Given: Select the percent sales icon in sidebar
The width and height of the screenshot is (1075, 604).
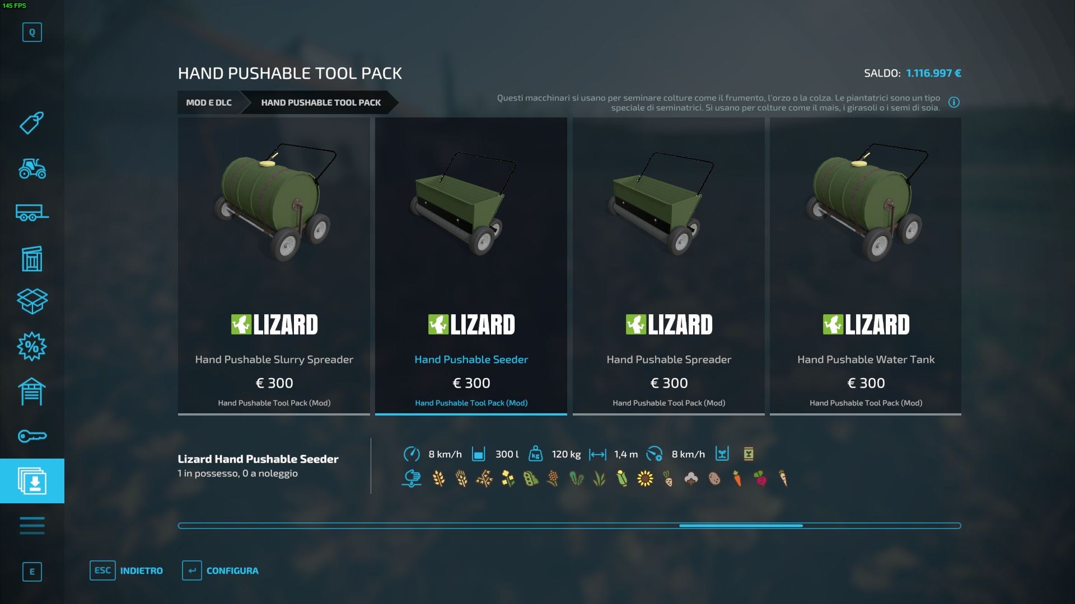Looking at the screenshot, I should (x=32, y=347).
